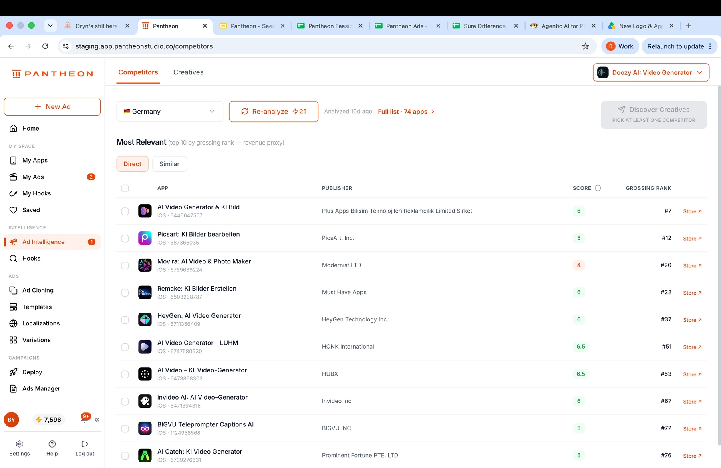The image size is (721, 468).
Task: Tick the select-all checkbox in table header
Action: tap(125, 188)
